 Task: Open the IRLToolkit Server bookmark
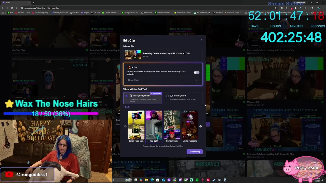point(22,13)
